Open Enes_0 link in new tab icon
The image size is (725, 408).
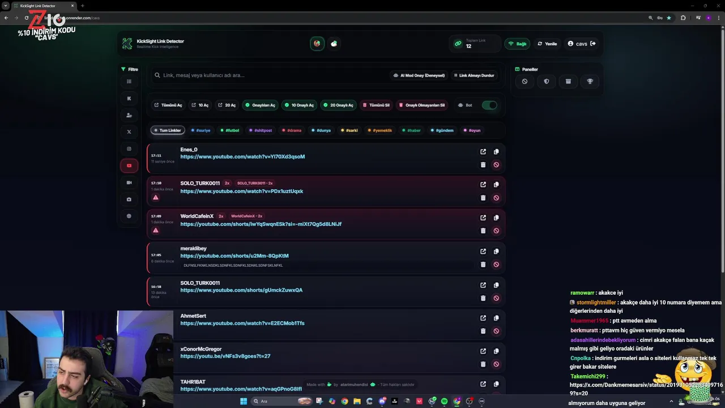[483, 152]
